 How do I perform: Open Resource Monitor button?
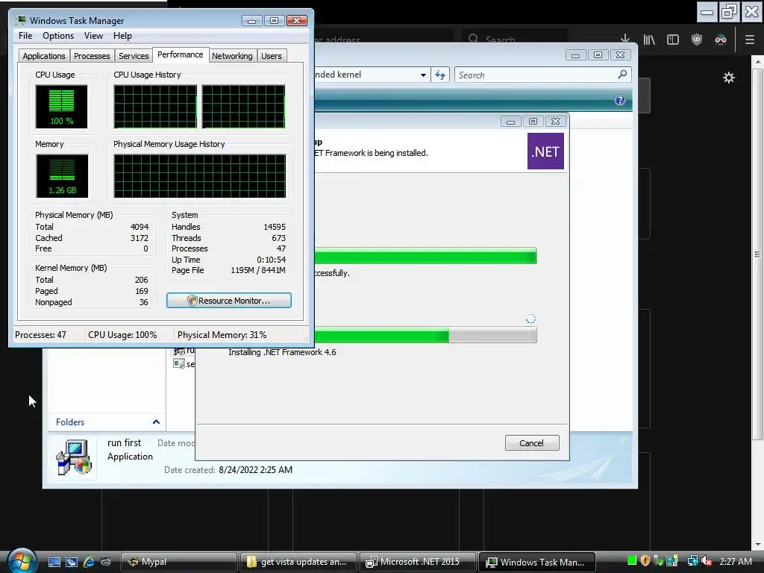(229, 301)
